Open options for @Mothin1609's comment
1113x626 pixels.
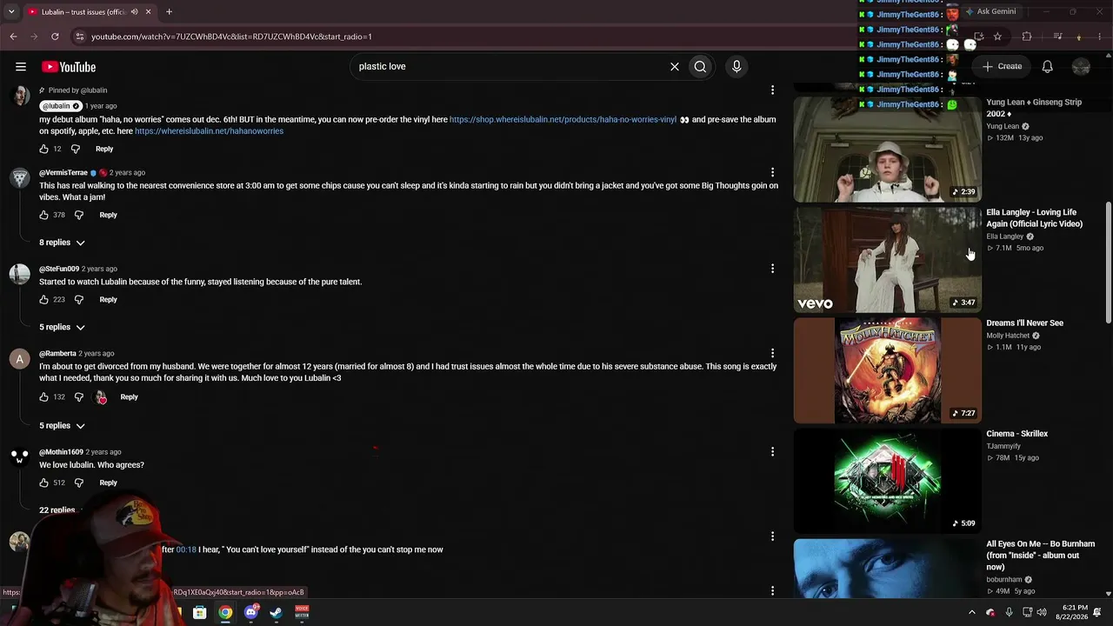point(772,452)
